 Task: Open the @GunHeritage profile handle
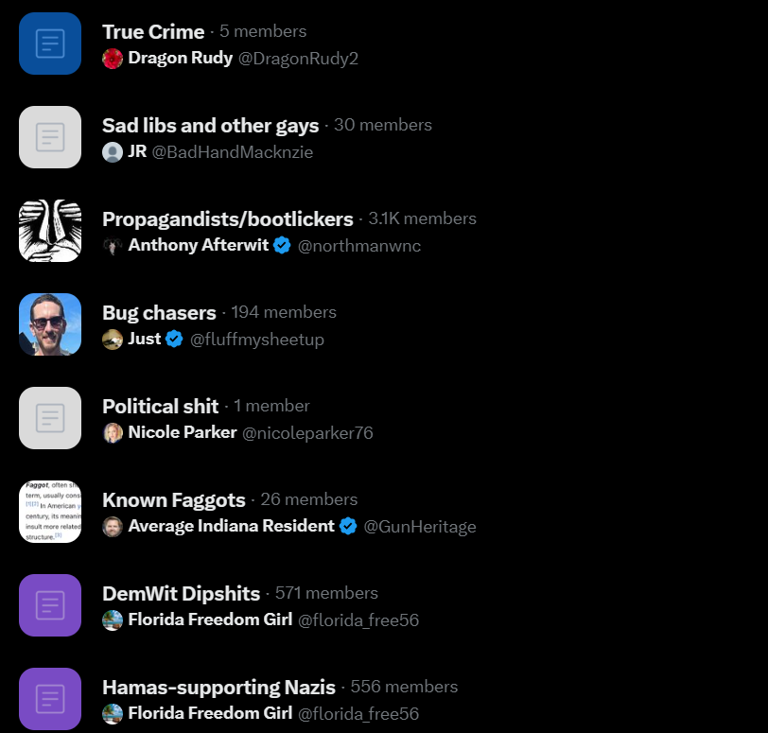[x=420, y=527]
